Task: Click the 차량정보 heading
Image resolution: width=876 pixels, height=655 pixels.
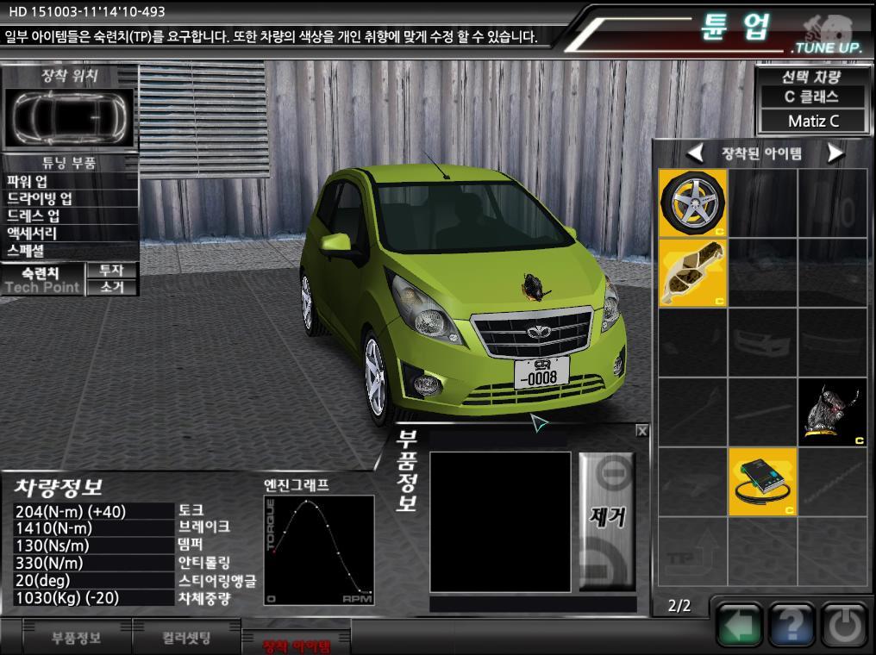Action: point(58,487)
